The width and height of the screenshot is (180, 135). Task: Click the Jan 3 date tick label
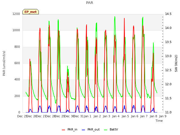click(106, 116)
